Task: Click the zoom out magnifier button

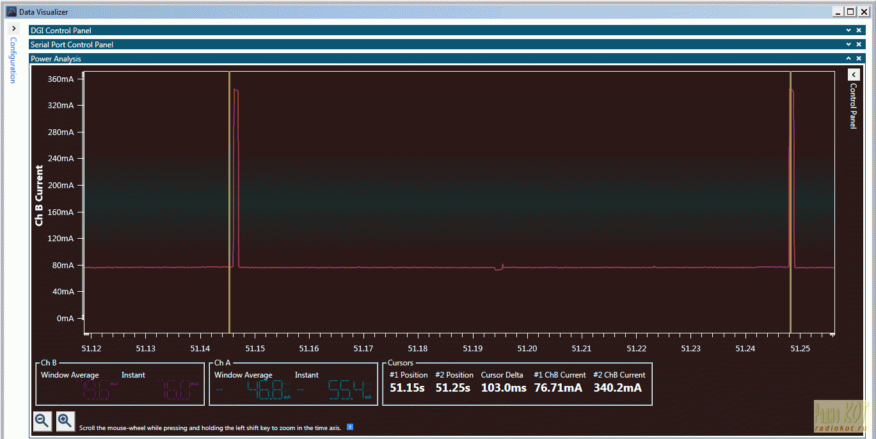Action: coord(42,421)
